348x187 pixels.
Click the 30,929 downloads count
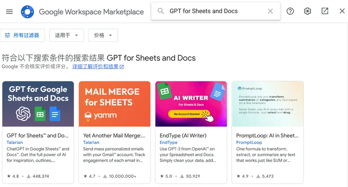[x=190, y=176]
